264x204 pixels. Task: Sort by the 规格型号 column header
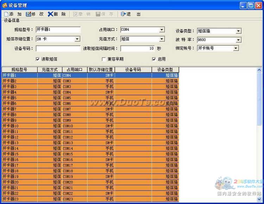click(19, 70)
